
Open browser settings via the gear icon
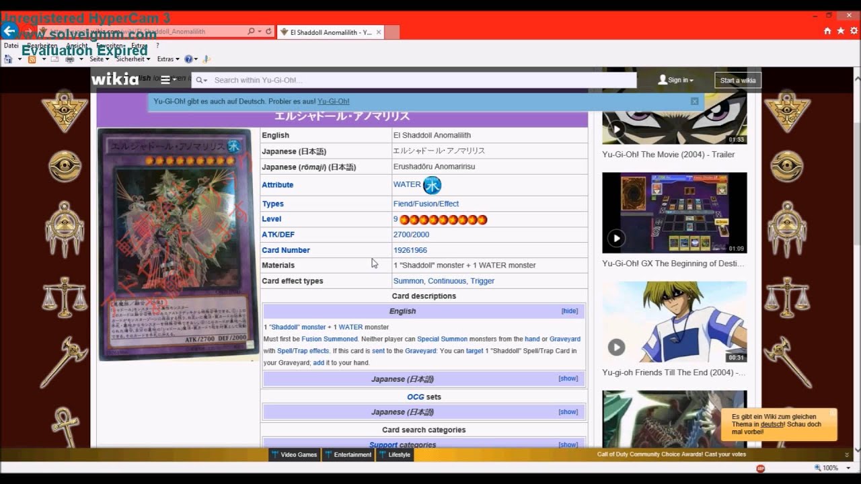click(854, 31)
